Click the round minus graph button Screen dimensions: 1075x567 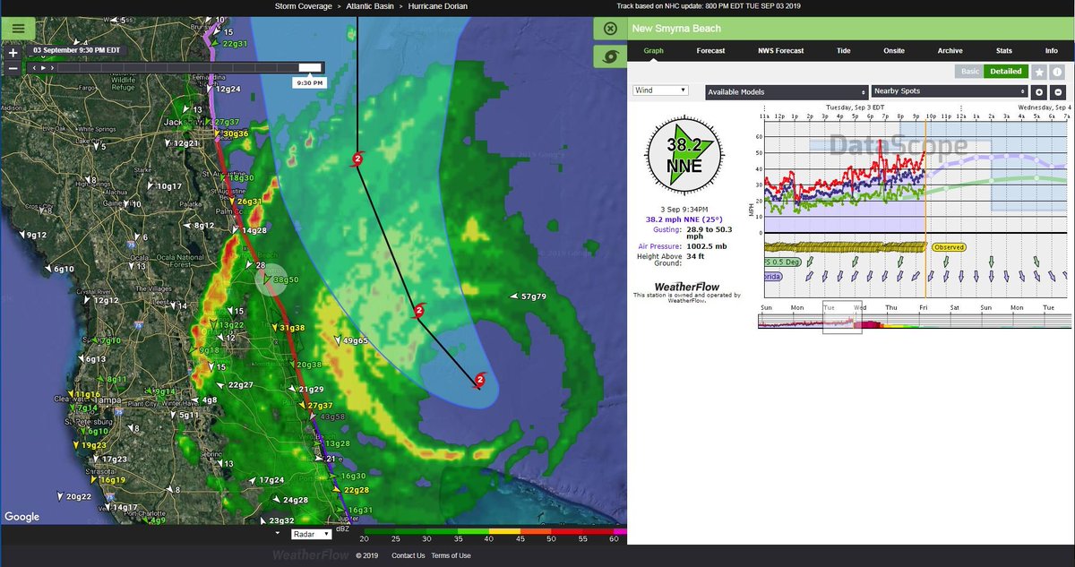point(1059,91)
